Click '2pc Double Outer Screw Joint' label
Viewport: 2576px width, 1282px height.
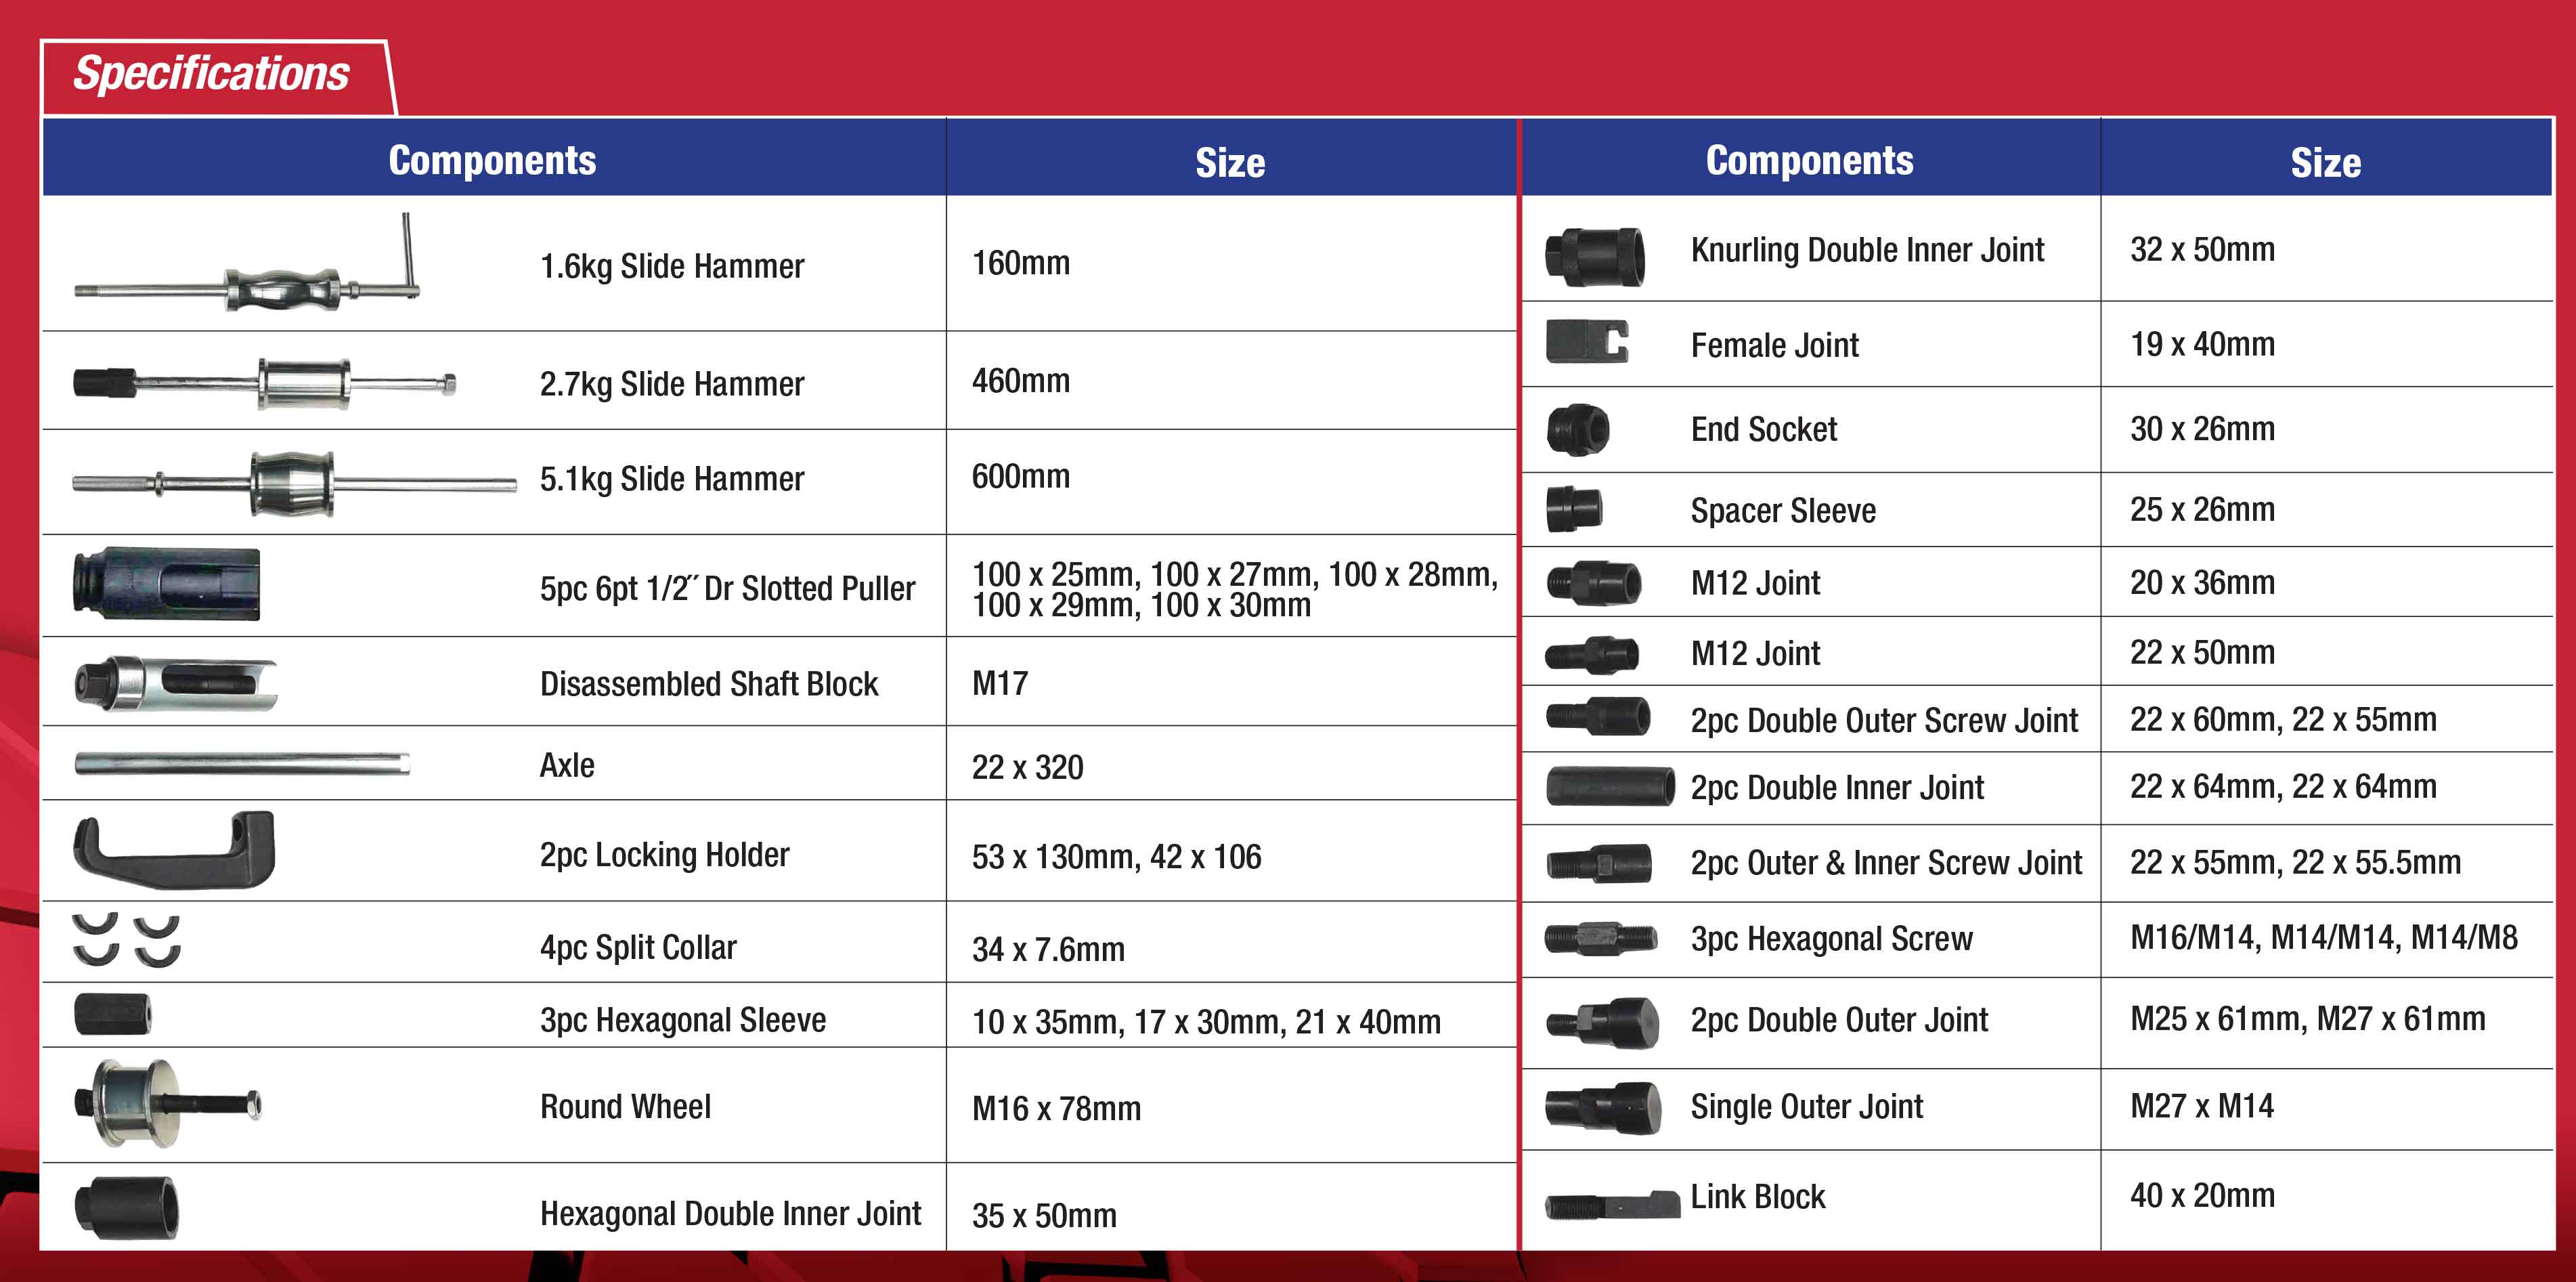tap(1885, 720)
